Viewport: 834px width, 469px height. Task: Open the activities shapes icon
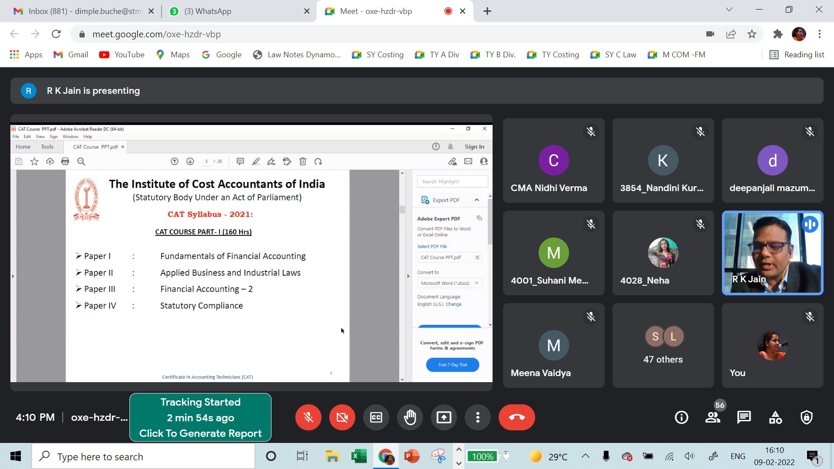coord(775,417)
